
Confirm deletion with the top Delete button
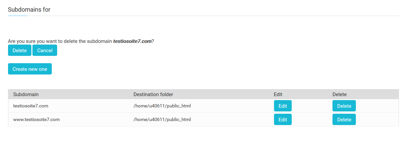20,51
